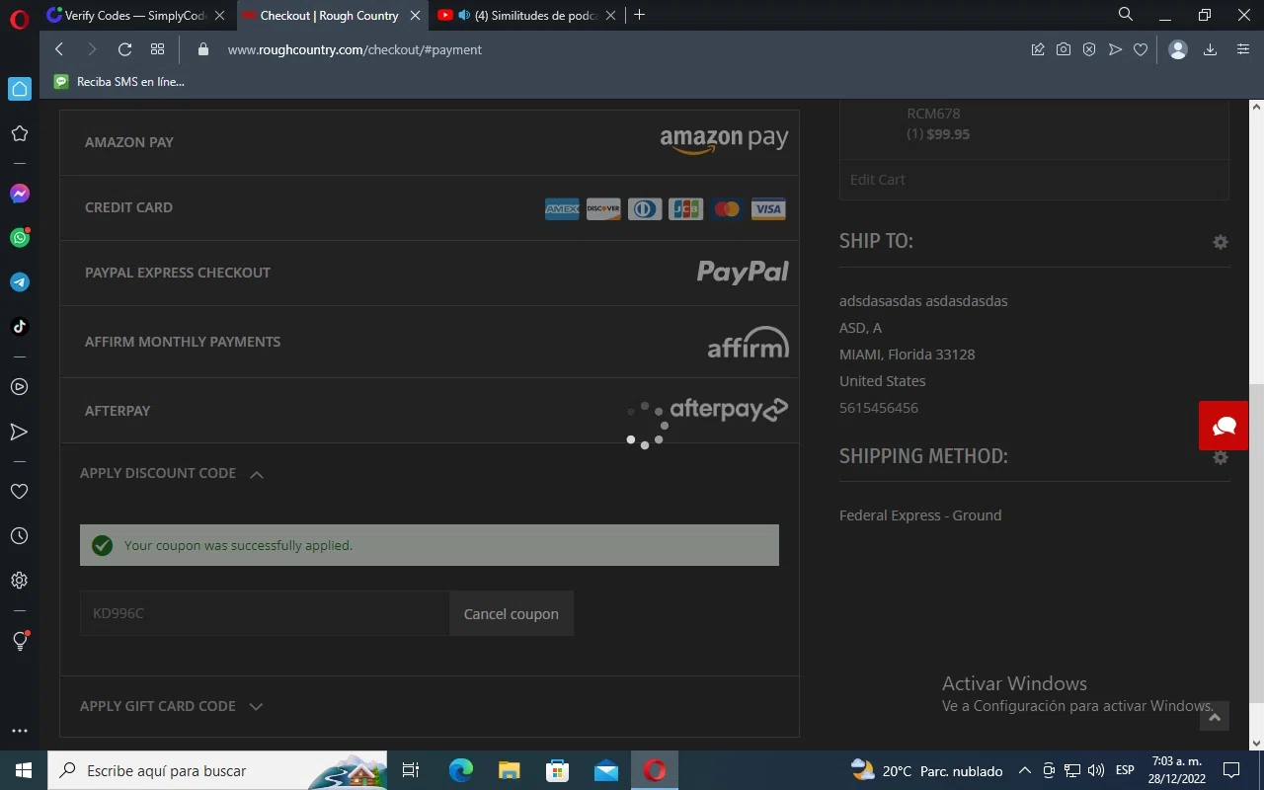The width and height of the screenshot is (1264, 790).
Task: Click coupon successfully applied message
Action: point(430,545)
